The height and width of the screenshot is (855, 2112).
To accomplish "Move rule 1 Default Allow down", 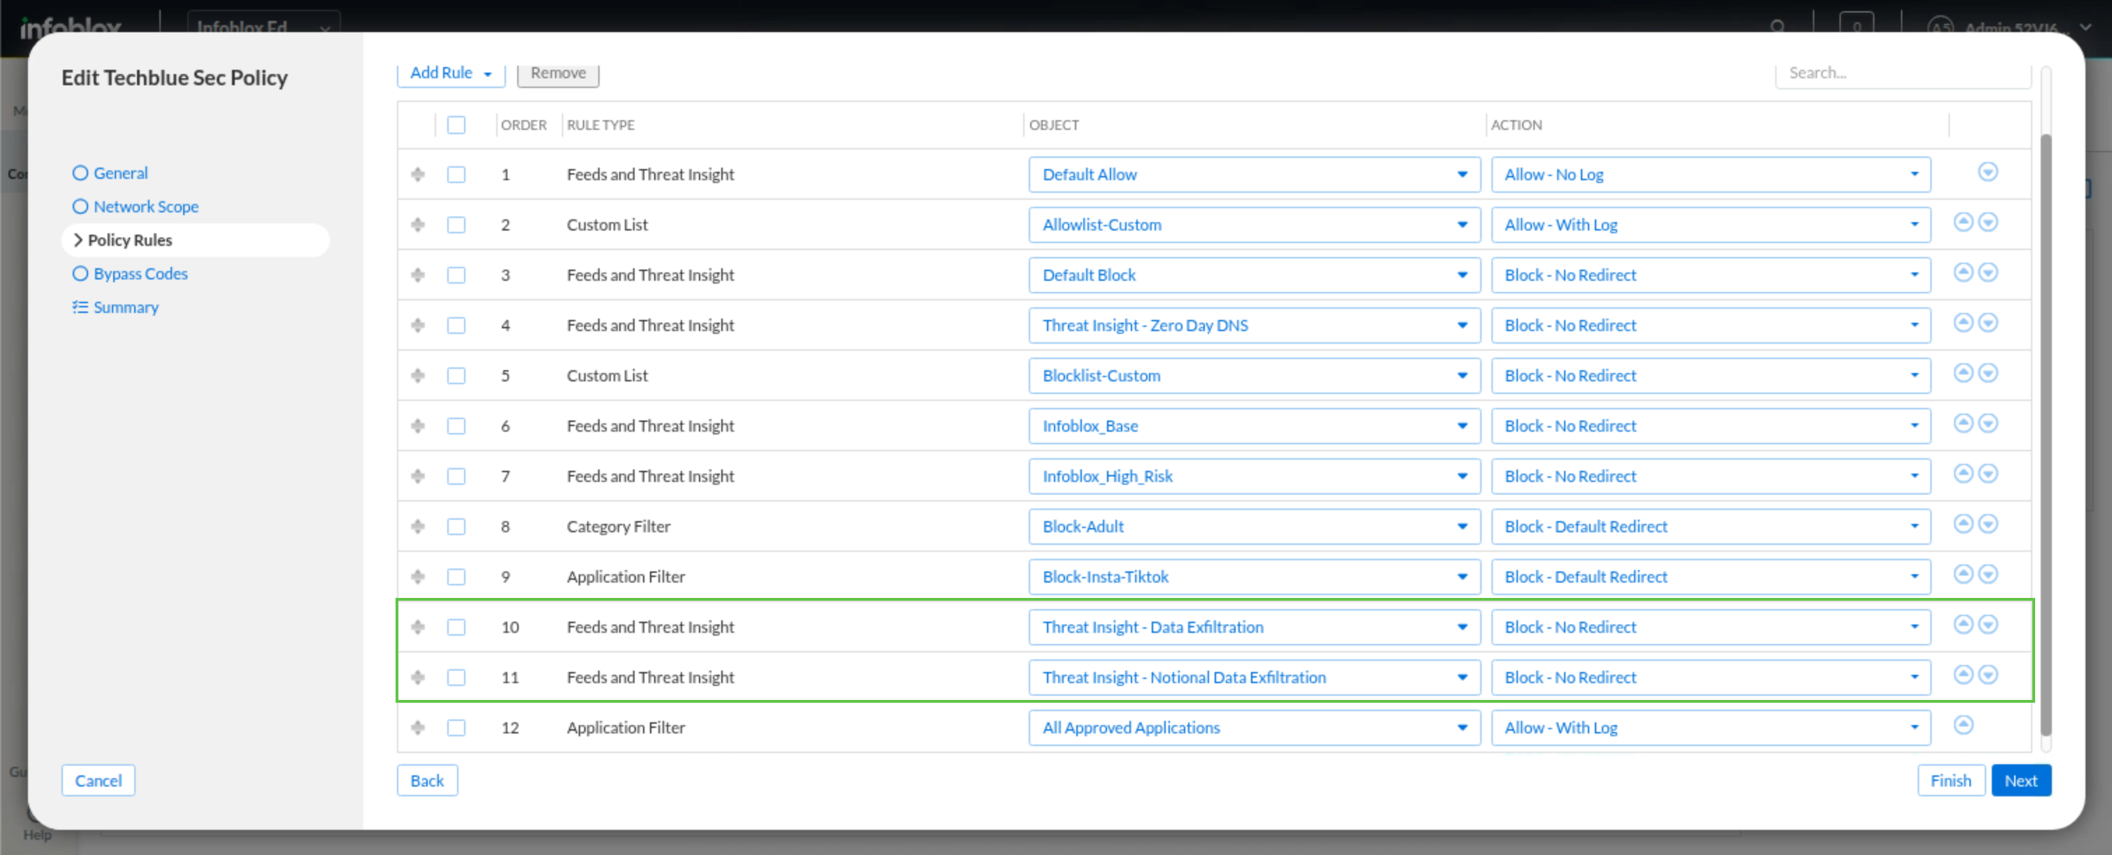I will tap(1988, 172).
